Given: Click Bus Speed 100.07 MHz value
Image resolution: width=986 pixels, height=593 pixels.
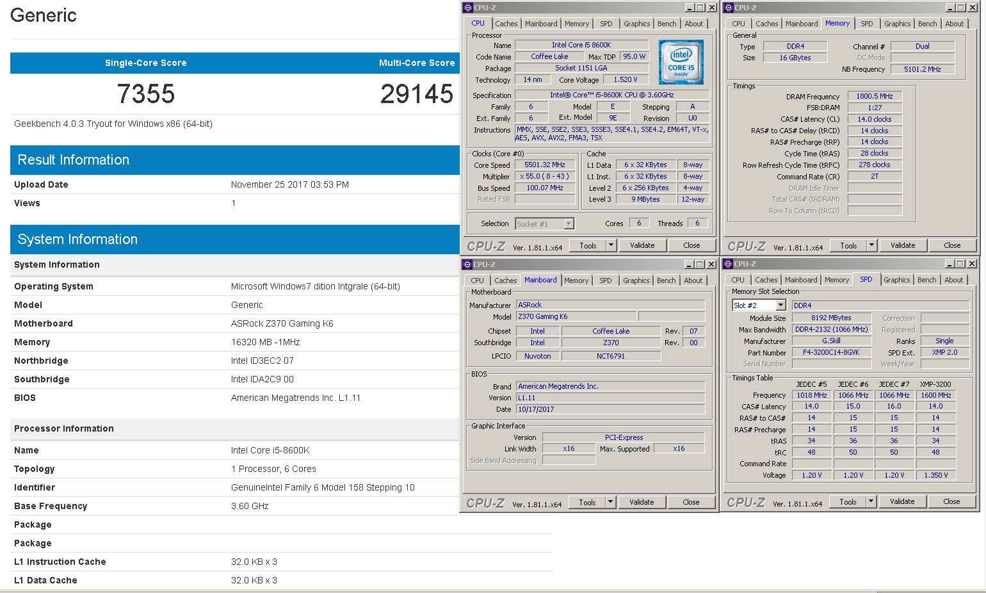Looking at the screenshot, I should click(545, 188).
